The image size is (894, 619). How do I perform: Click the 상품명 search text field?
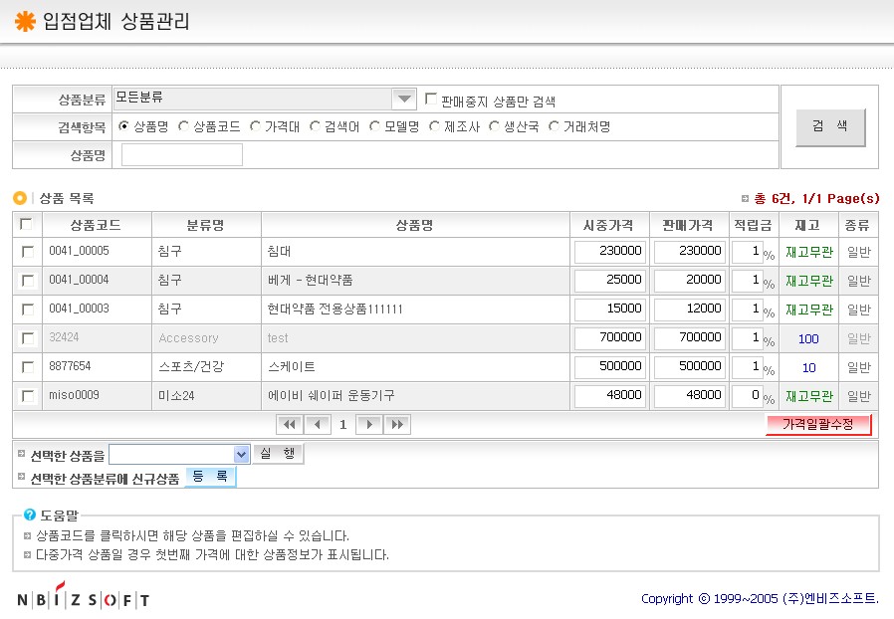pyautogui.click(x=182, y=155)
